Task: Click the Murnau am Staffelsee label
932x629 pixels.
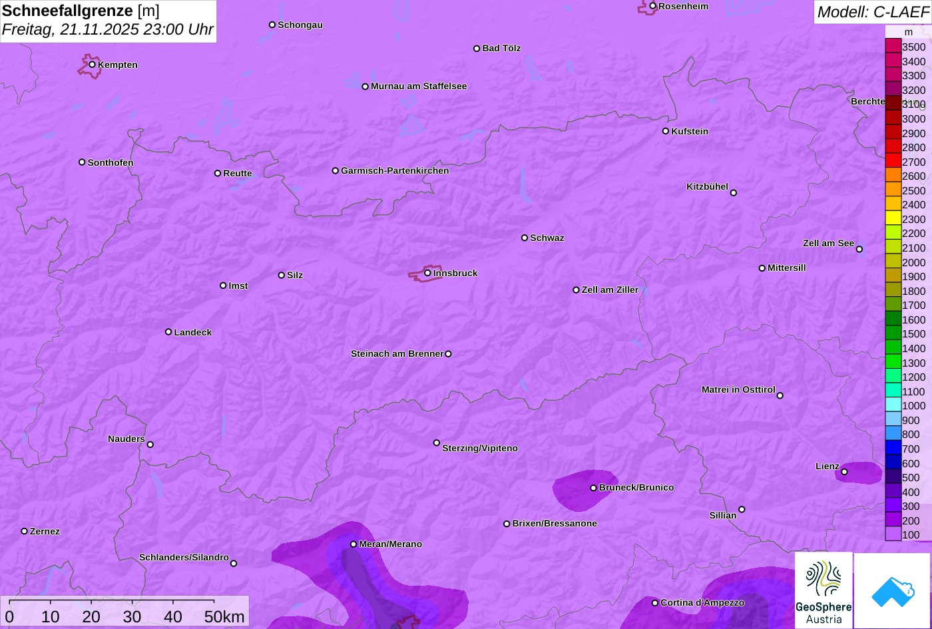Action: [419, 86]
